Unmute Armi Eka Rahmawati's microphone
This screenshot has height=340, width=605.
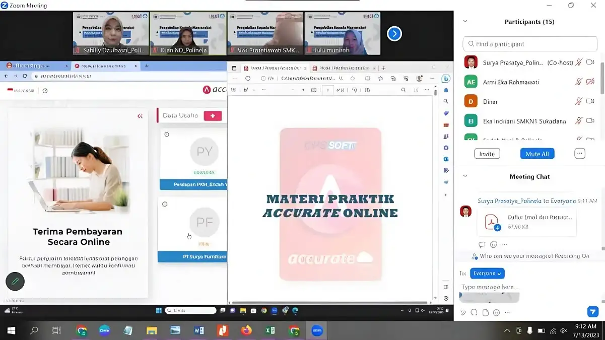(x=579, y=82)
